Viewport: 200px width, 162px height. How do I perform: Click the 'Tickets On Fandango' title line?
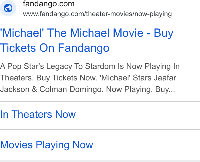point(55,48)
